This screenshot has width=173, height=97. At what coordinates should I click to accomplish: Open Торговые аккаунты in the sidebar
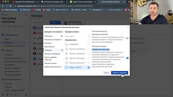pyautogui.click(x=12, y=71)
